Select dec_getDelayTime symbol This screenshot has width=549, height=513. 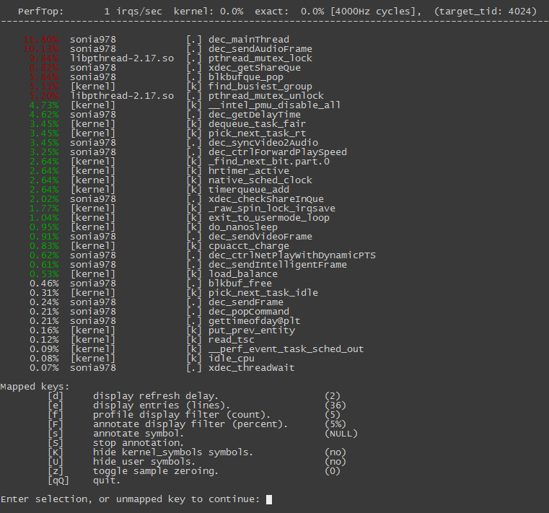point(255,115)
